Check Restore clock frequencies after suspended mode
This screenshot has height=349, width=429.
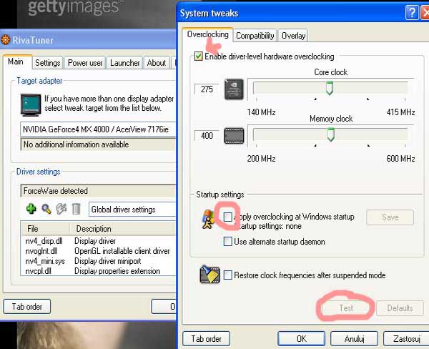coord(227,275)
